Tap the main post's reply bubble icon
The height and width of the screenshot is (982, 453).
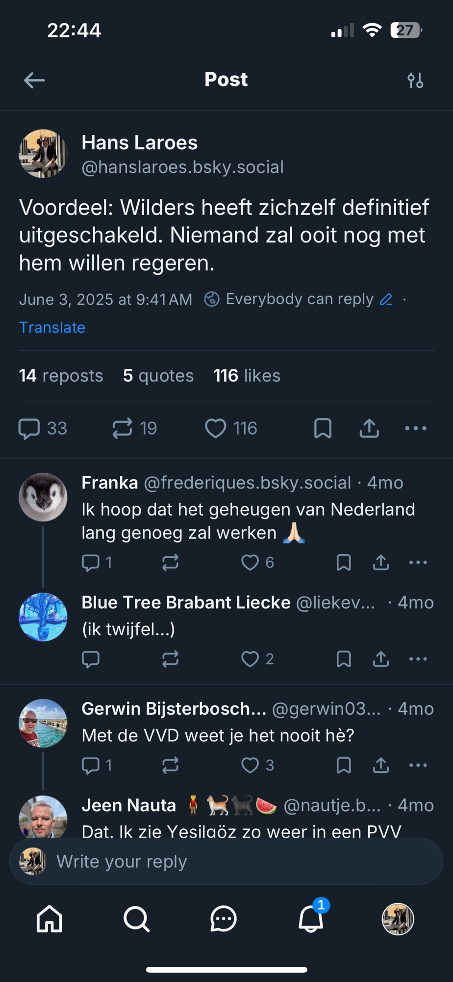coord(29,428)
